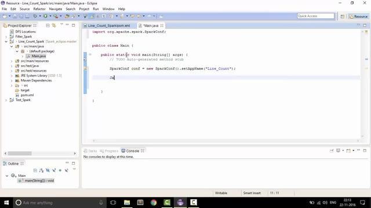This screenshot has width=371, height=208.
Task: Toggle Hide Local Types in Outline toolbar
Action: [67, 170]
